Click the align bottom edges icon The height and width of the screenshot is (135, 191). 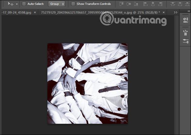136,4
